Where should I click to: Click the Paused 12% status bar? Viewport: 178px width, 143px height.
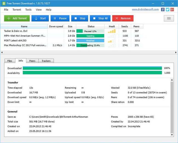pyautogui.click(x=90, y=31)
